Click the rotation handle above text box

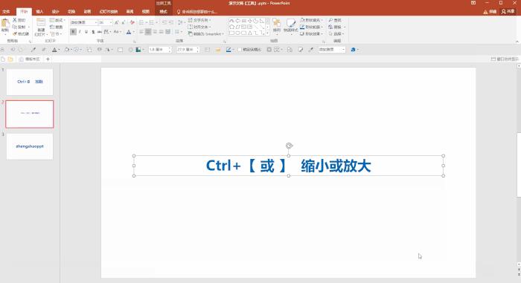[289, 146]
